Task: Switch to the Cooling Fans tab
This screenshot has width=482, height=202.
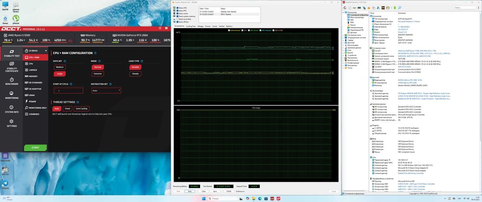Action: tap(191, 27)
